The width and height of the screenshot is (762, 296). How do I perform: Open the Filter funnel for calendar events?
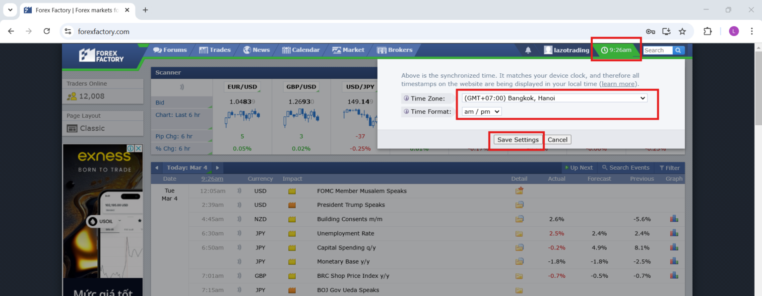670,167
